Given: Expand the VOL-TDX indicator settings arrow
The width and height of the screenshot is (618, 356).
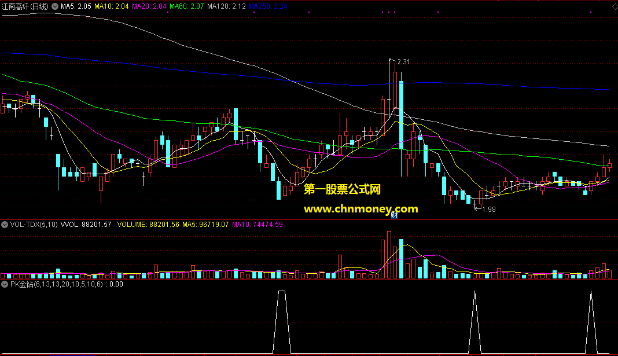Looking at the screenshot, I should coord(5,225).
